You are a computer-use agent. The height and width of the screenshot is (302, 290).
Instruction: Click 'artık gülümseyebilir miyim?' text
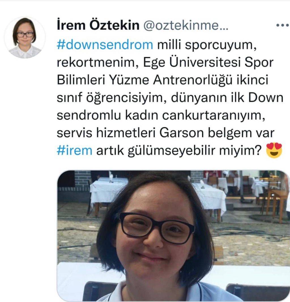tap(178, 151)
